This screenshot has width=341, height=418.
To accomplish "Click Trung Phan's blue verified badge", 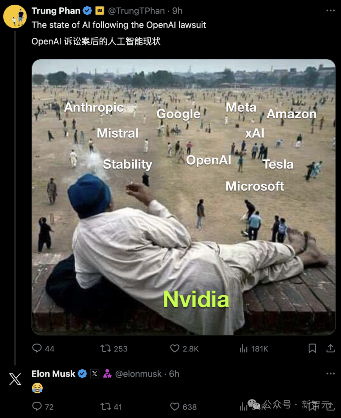I will coord(87,11).
